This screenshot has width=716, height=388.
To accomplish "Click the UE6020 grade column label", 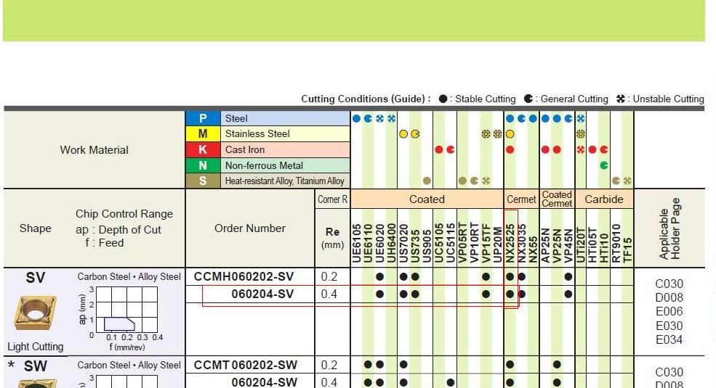I will click(380, 243).
